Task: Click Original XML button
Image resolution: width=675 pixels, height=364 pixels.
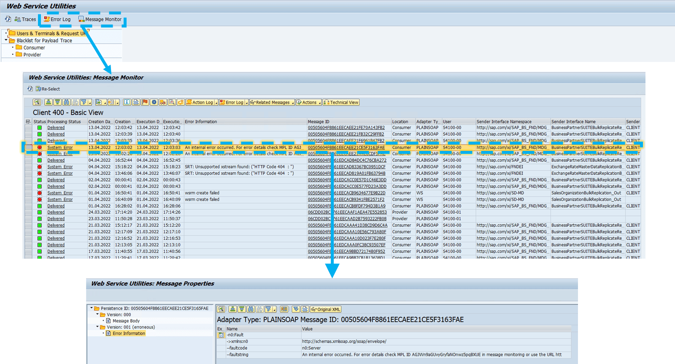Action: [326, 309]
